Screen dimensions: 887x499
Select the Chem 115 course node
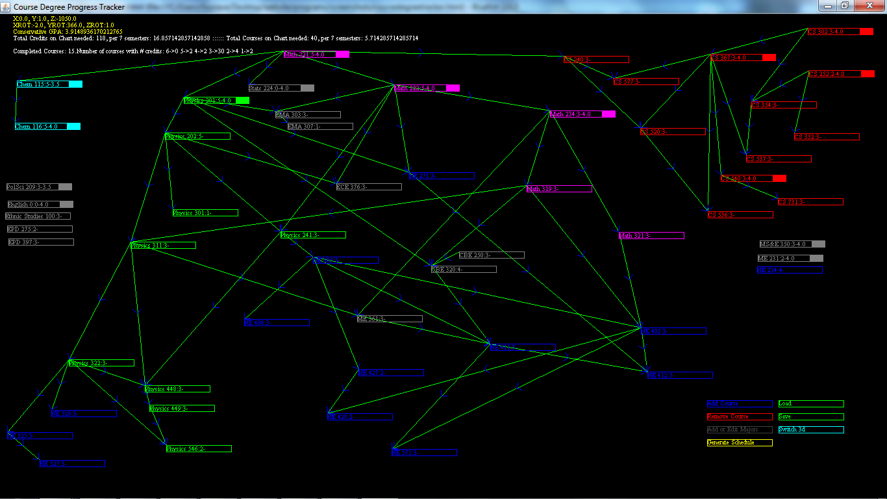click(49, 84)
